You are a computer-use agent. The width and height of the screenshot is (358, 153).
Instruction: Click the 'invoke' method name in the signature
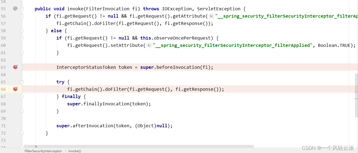click(x=75, y=9)
